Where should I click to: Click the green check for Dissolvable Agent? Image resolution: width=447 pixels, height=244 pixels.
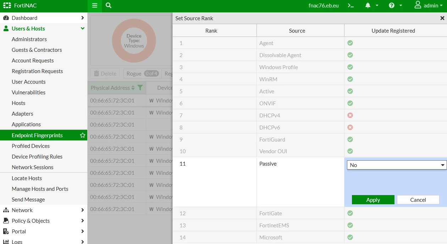(350, 55)
